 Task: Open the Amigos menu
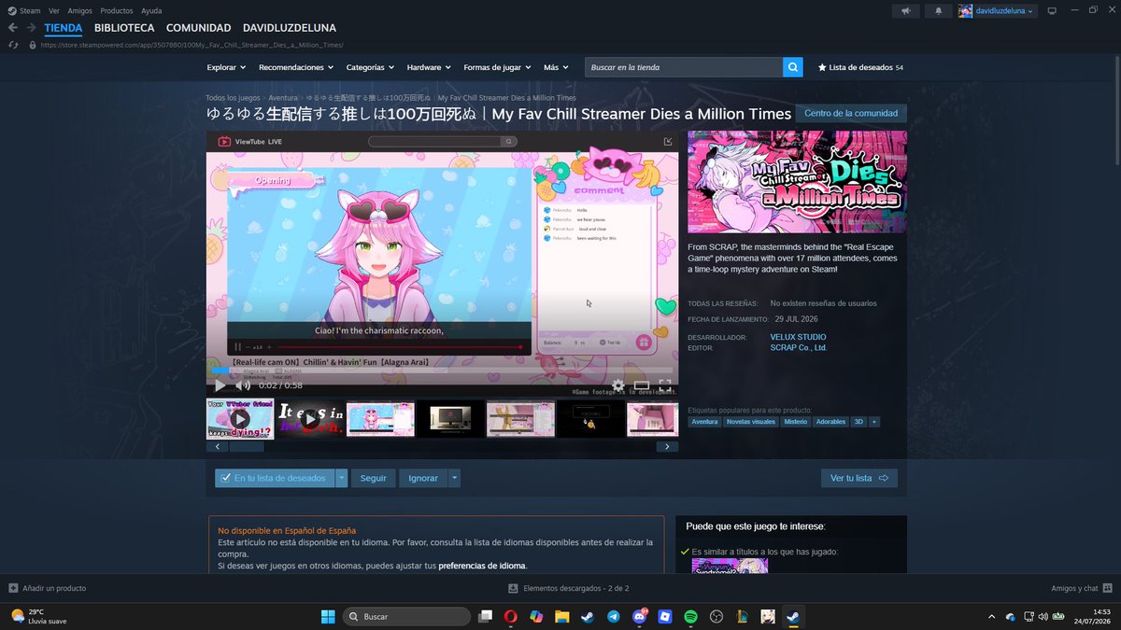coord(79,10)
